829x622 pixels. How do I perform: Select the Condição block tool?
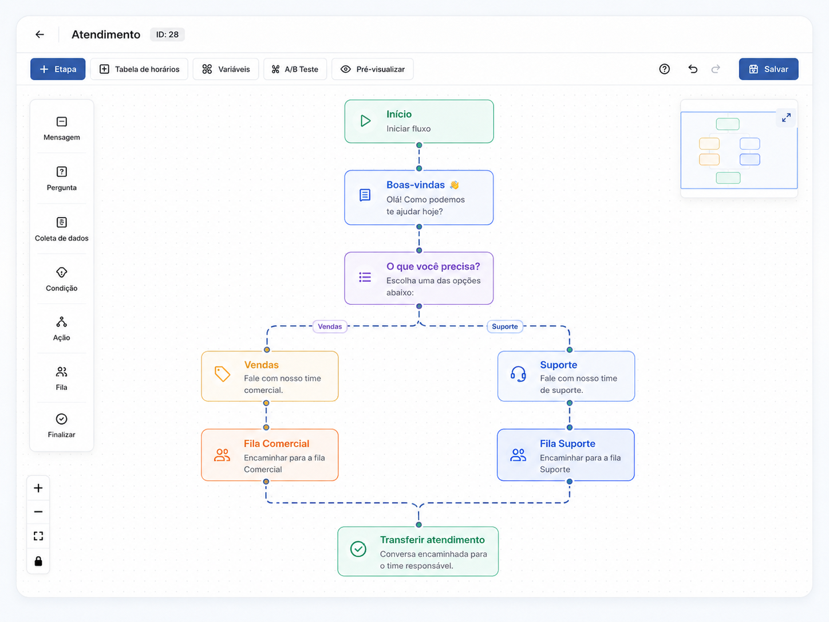click(62, 279)
